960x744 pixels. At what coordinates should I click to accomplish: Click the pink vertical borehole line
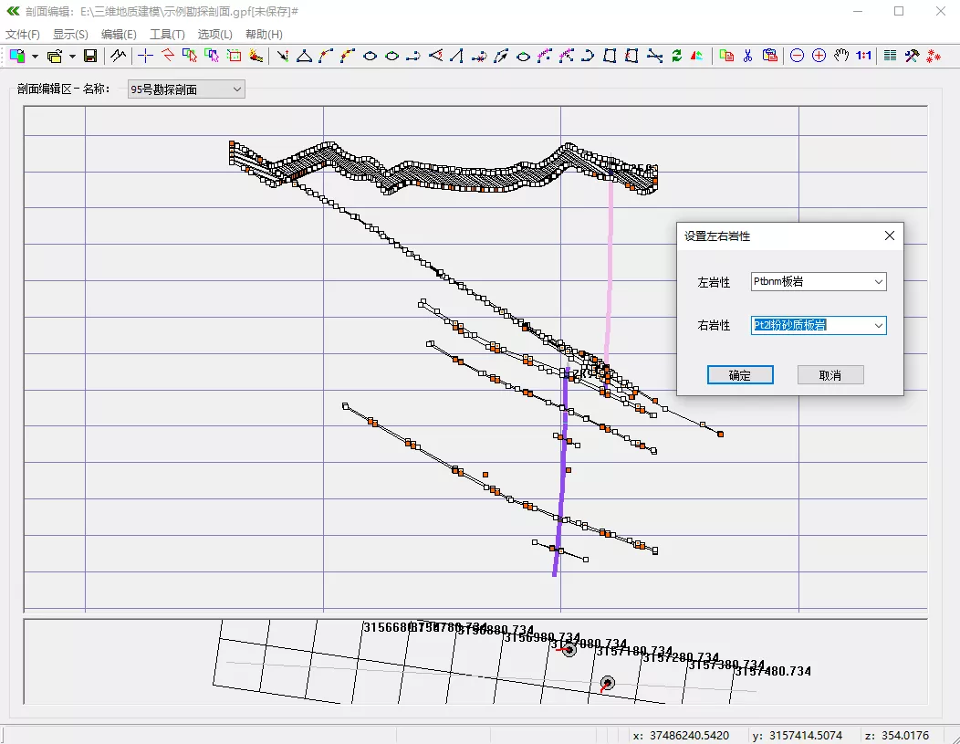pyautogui.click(x=610, y=269)
